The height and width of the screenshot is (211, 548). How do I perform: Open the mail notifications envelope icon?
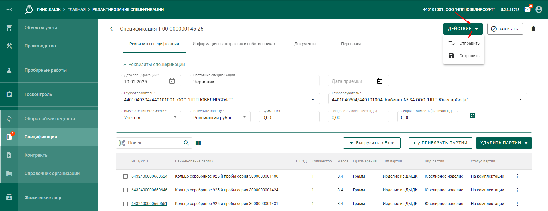point(527,9)
